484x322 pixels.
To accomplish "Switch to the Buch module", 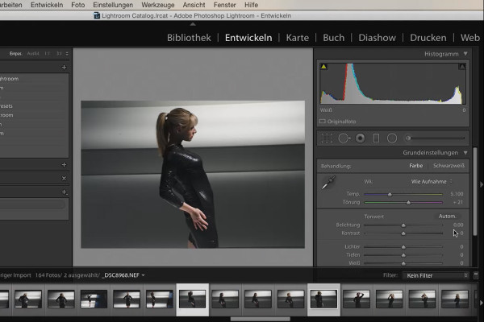I will pyautogui.click(x=333, y=38).
